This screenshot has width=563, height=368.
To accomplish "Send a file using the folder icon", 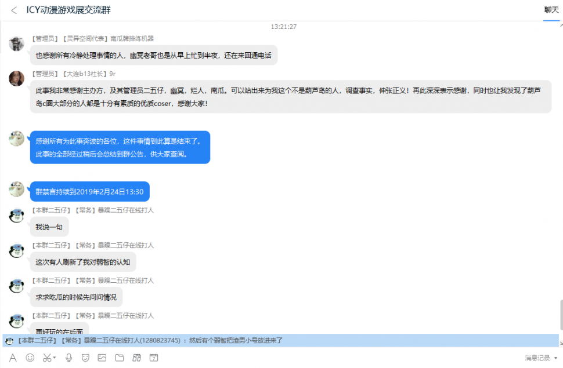I will pos(120,358).
